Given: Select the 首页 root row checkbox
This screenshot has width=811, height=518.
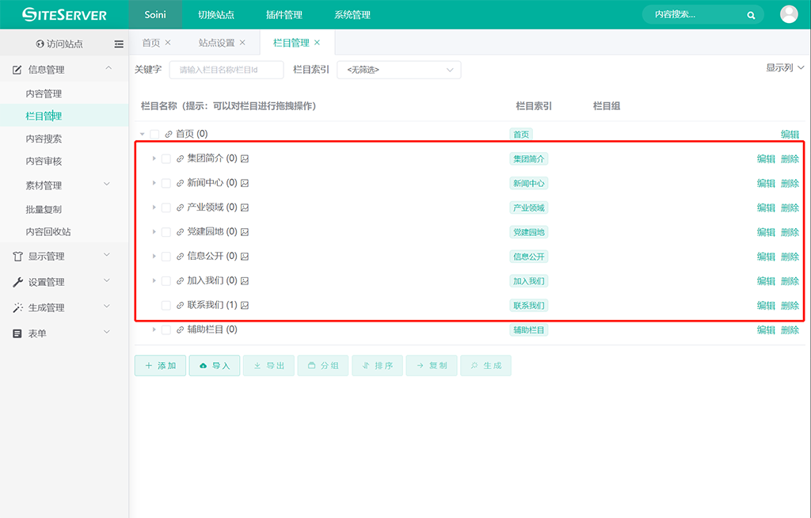Looking at the screenshot, I should point(154,135).
